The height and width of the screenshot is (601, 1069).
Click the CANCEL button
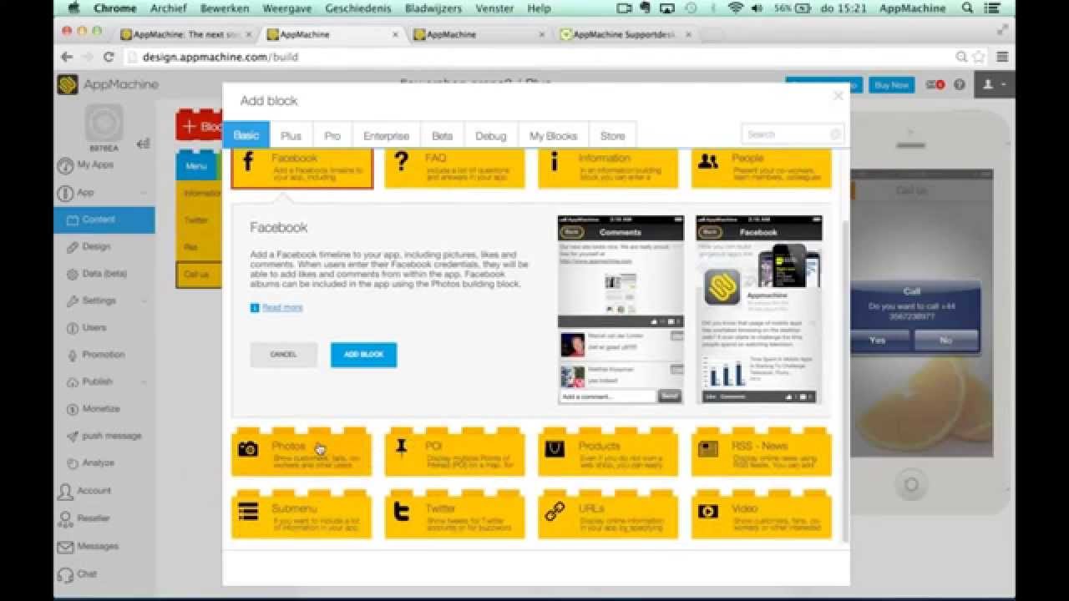point(284,355)
